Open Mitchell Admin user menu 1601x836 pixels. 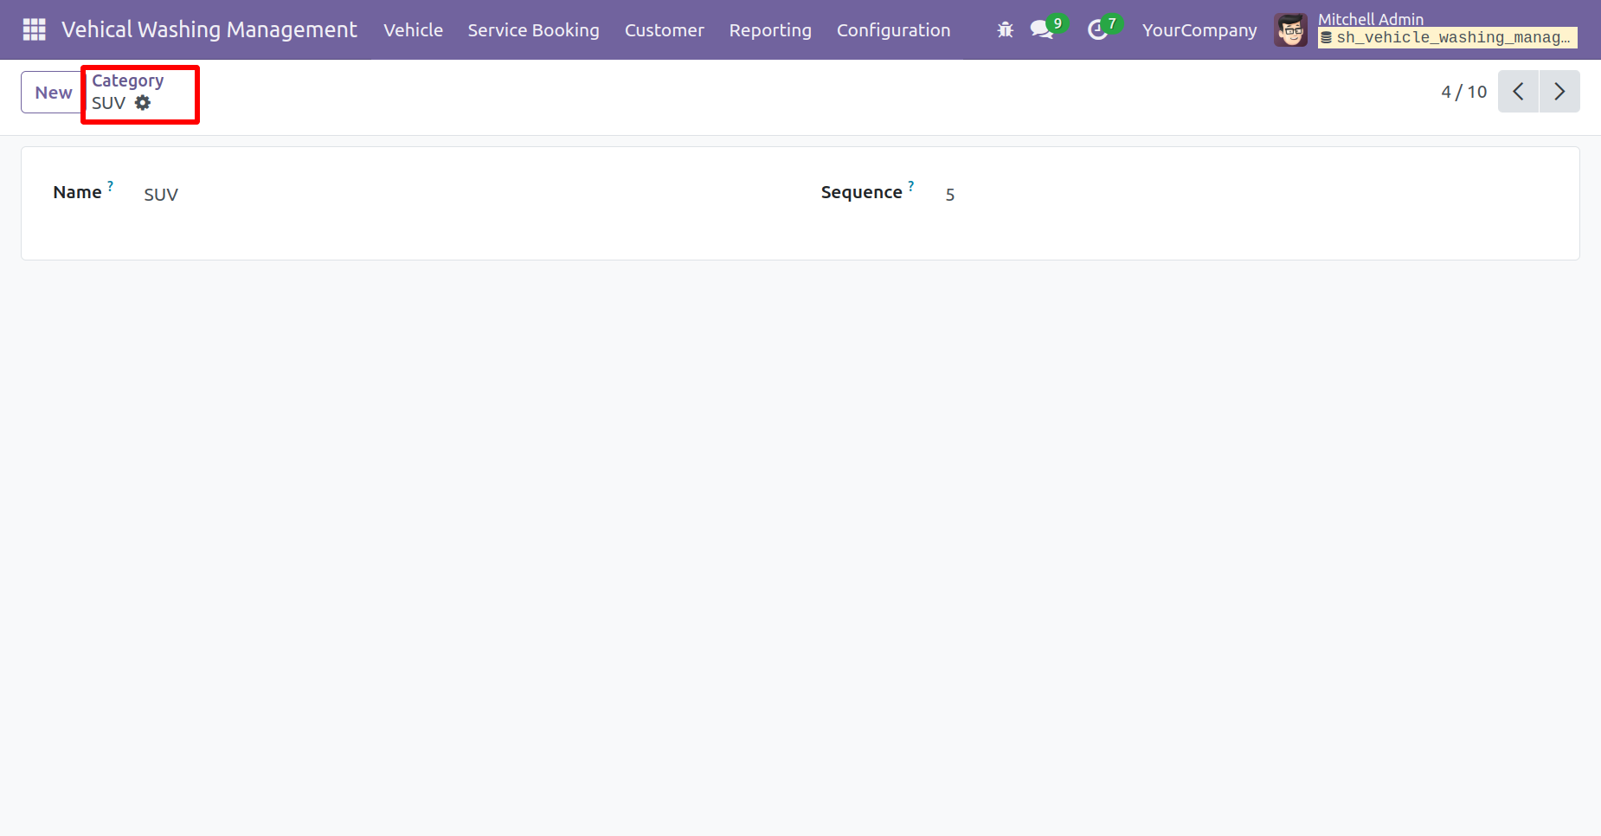[x=1424, y=29]
